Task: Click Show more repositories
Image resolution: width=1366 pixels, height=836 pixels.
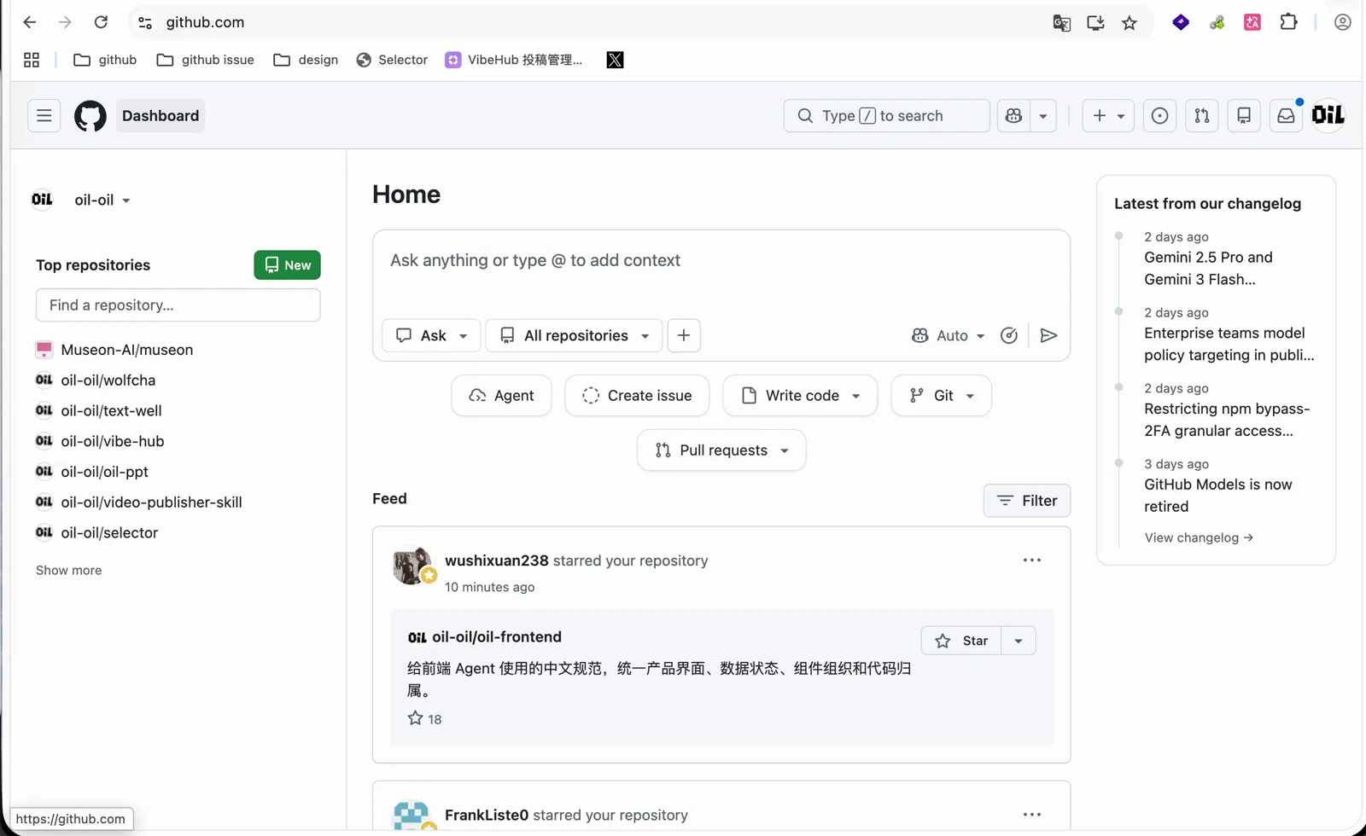Action: coord(68,570)
